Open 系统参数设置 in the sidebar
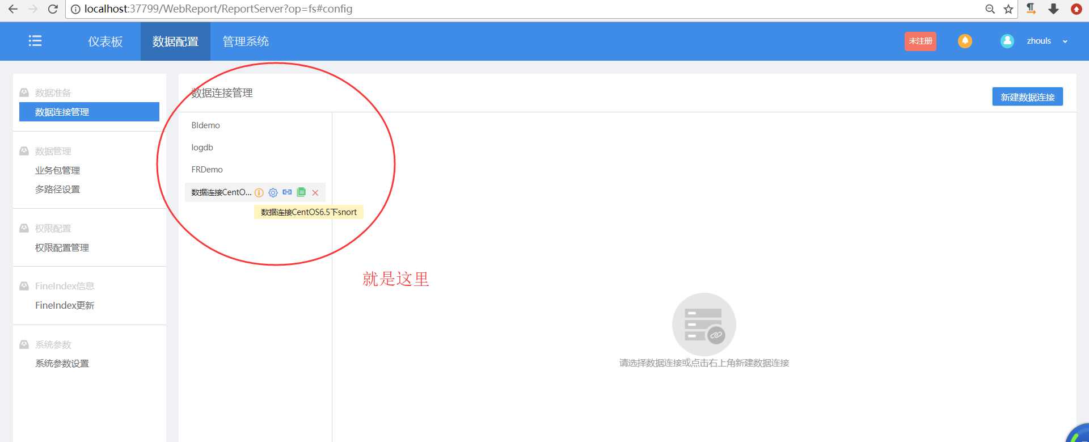 [62, 363]
